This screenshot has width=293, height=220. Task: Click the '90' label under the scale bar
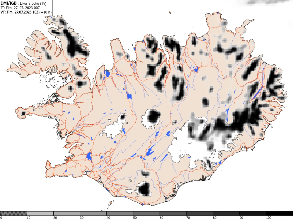point(241,218)
